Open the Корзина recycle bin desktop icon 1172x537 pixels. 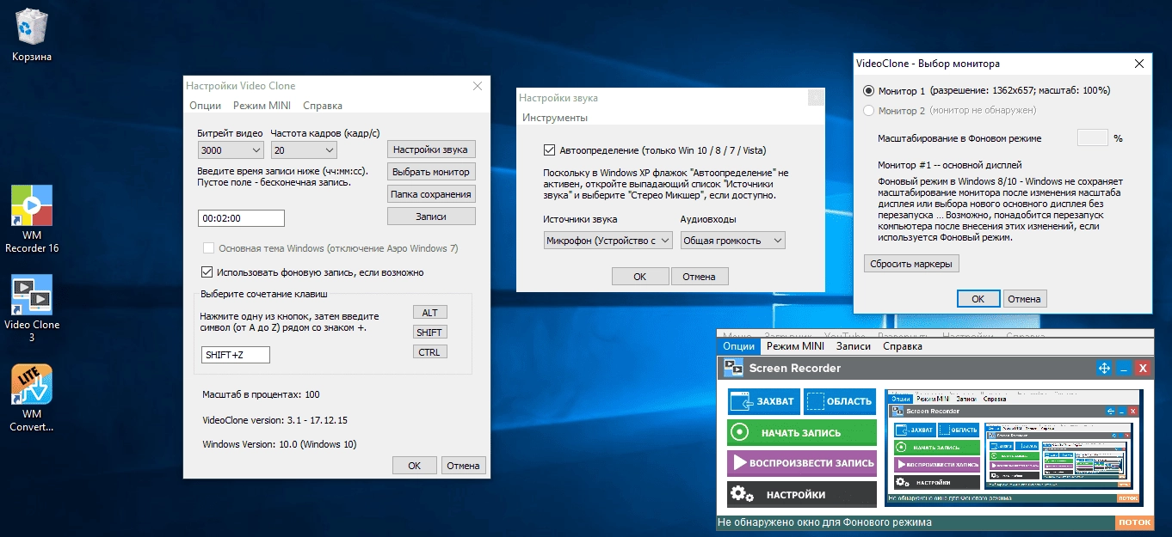32,34
